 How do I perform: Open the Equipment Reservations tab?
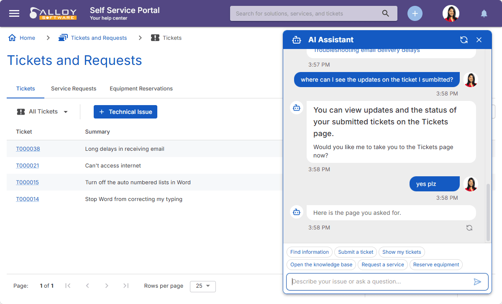pyautogui.click(x=141, y=89)
